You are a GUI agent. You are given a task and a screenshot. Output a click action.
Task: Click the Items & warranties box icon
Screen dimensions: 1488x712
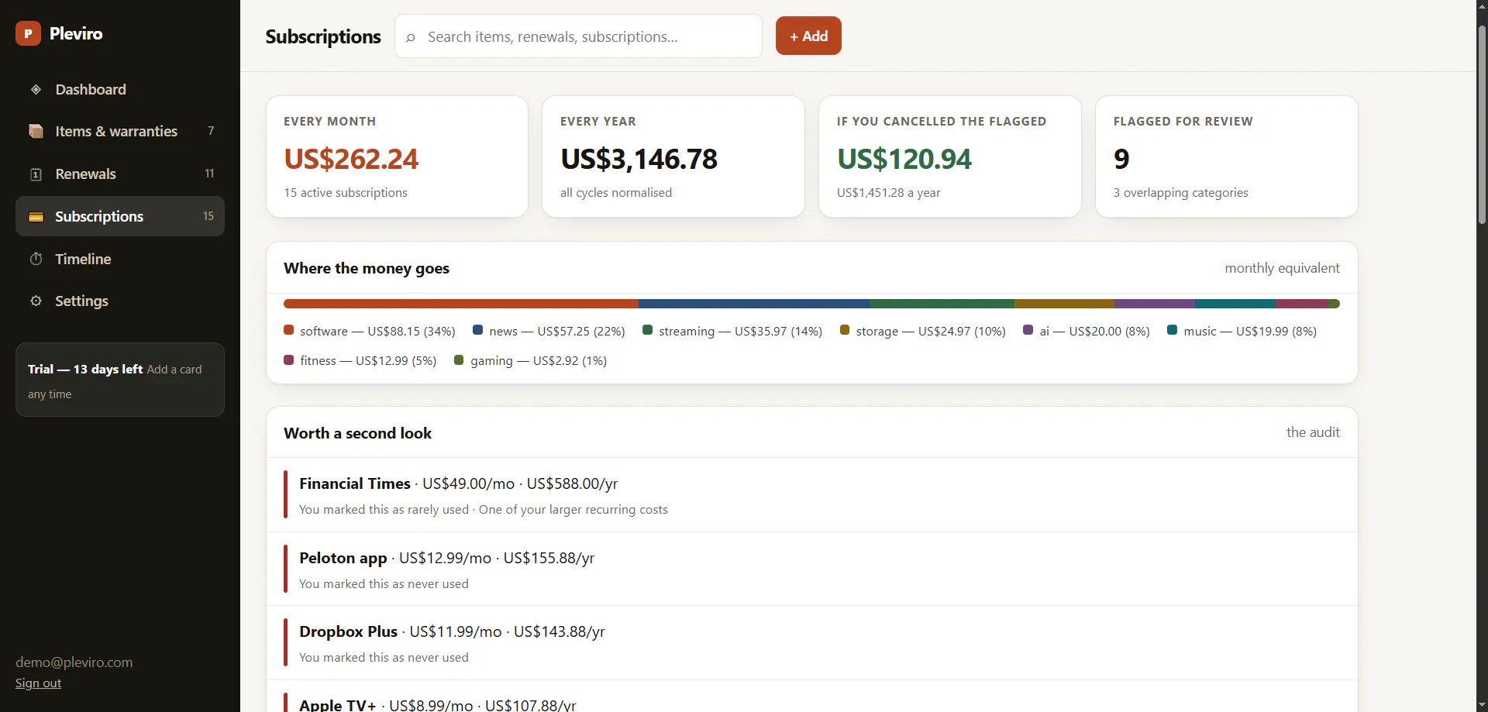tap(36, 131)
